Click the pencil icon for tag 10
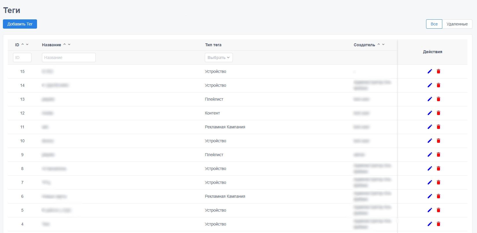The image size is (477, 233). pos(430,141)
